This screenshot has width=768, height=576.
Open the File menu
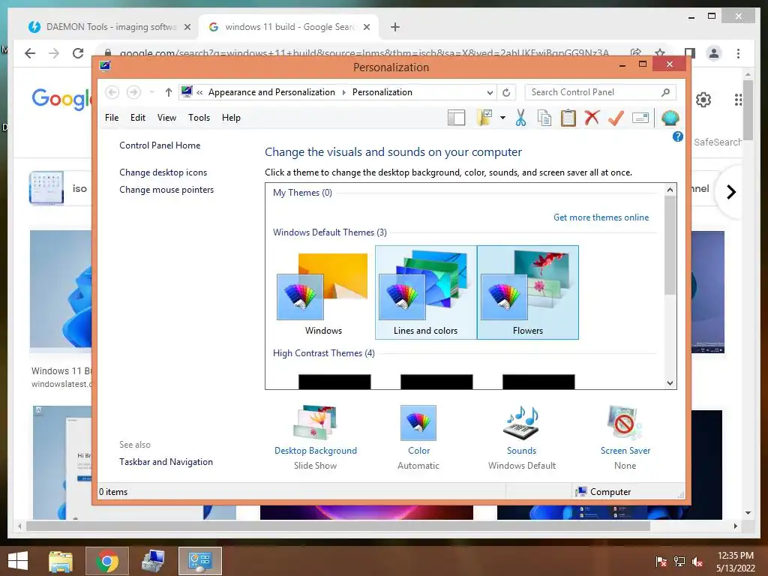tap(112, 118)
